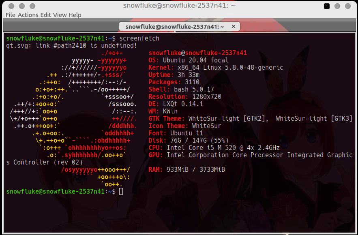Open the Help menu
The height and width of the screenshot is (235, 358).
pos(75,15)
